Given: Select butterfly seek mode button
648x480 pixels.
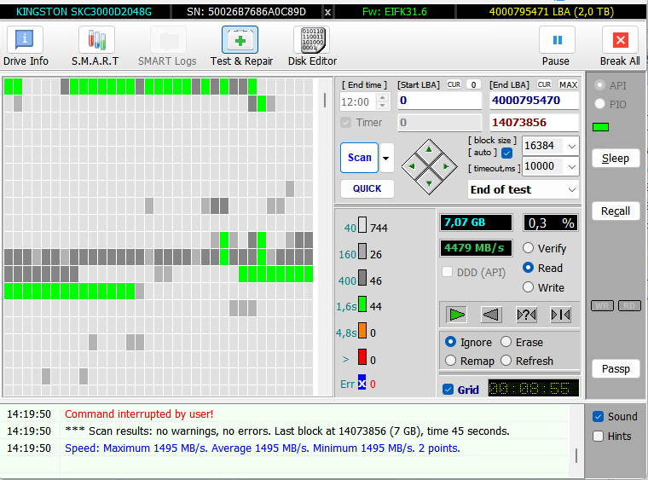Looking at the screenshot, I should (x=561, y=315).
